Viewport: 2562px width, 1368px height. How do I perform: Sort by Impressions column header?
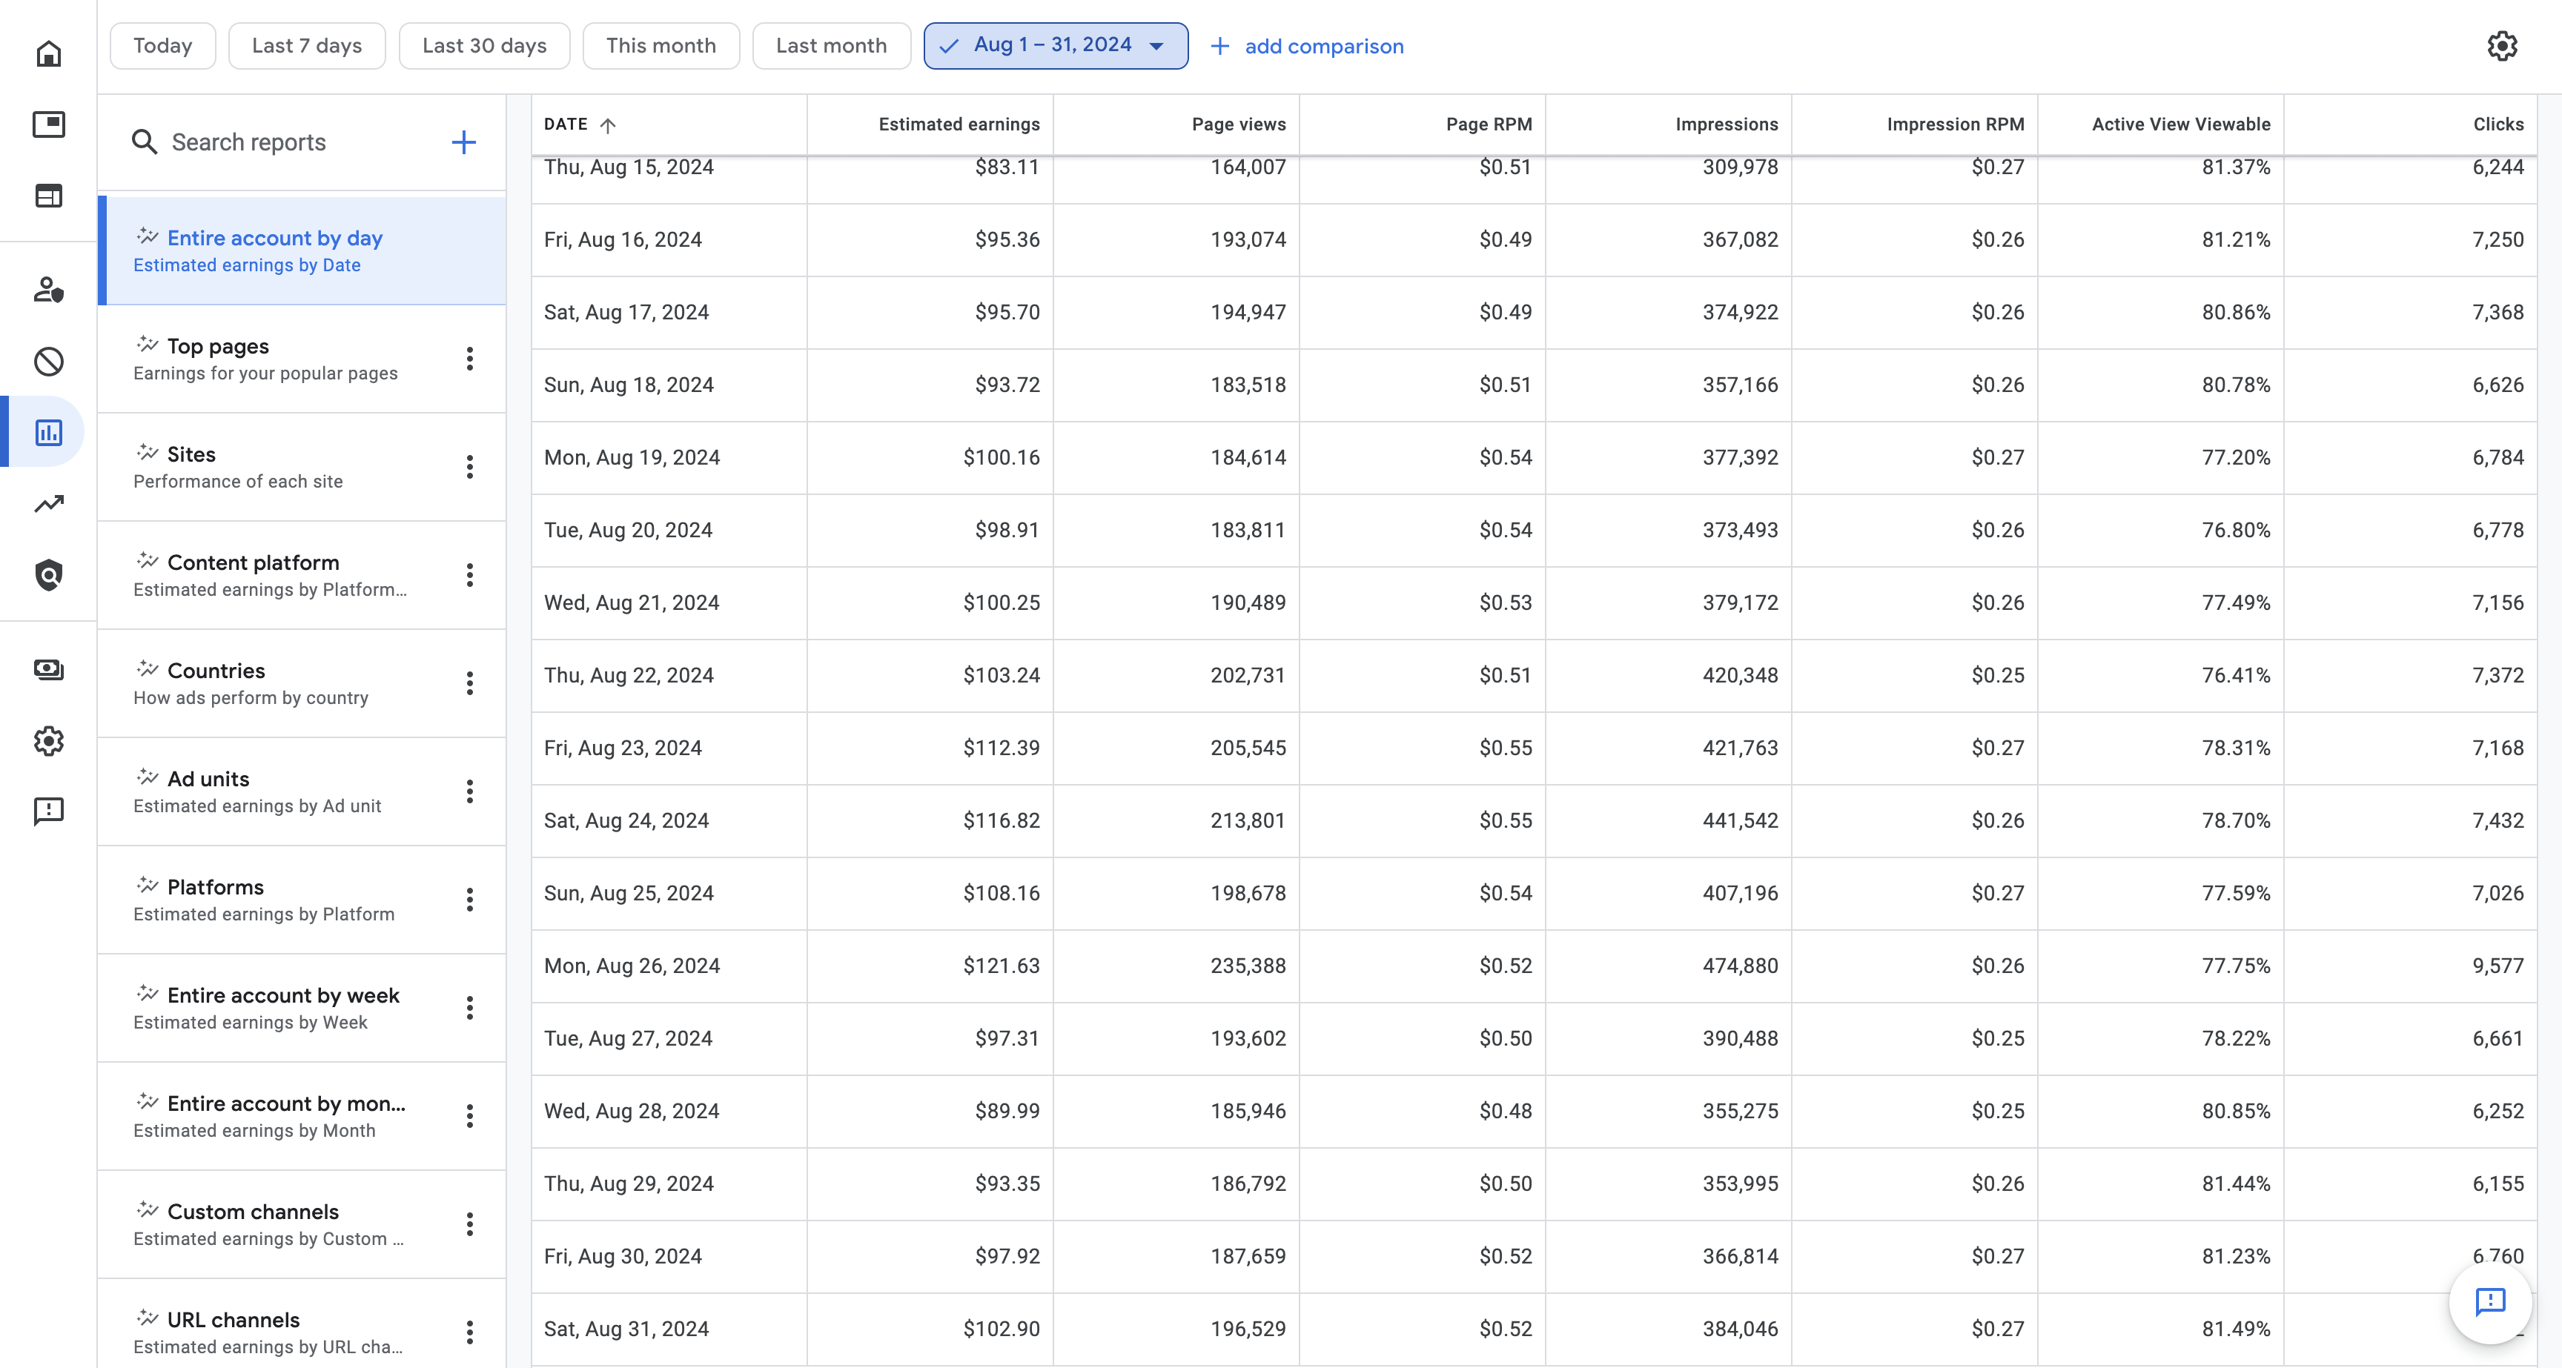point(1727,124)
